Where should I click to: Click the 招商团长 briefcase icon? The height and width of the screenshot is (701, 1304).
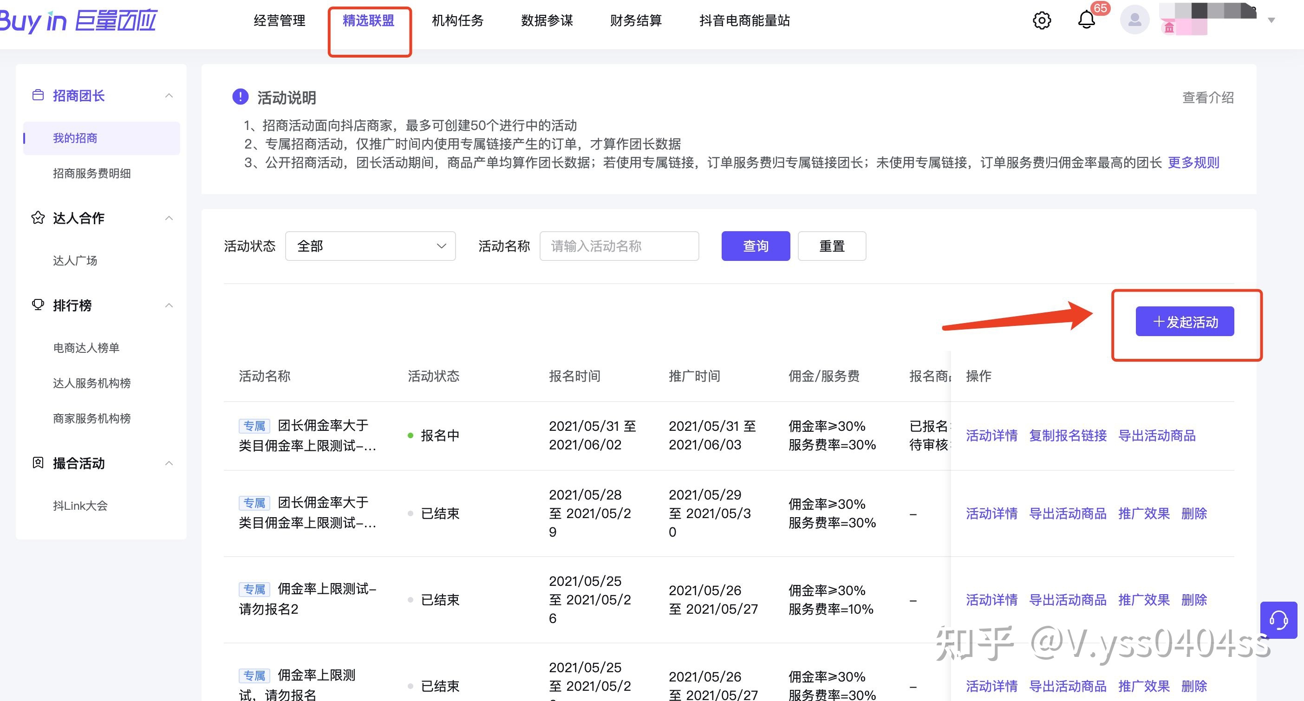coord(38,95)
